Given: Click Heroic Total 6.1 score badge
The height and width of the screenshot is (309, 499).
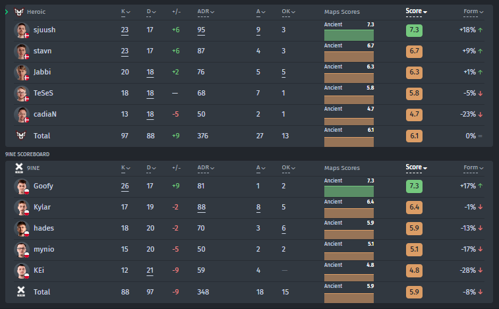Looking at the screenshot, I should tap(414, 136).
